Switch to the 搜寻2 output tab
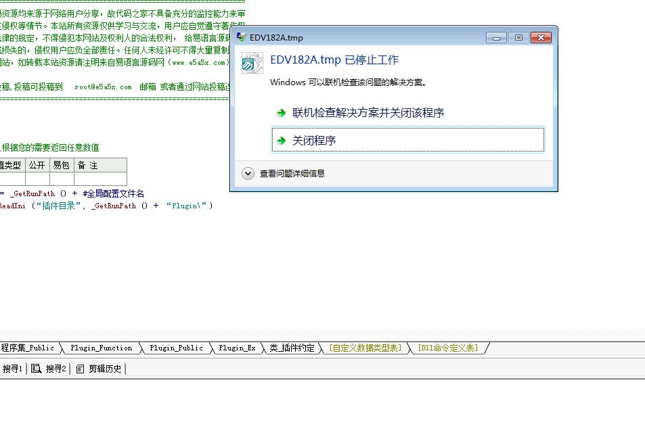This screenshot has height=441, width=645. click(x=49, y=369)
